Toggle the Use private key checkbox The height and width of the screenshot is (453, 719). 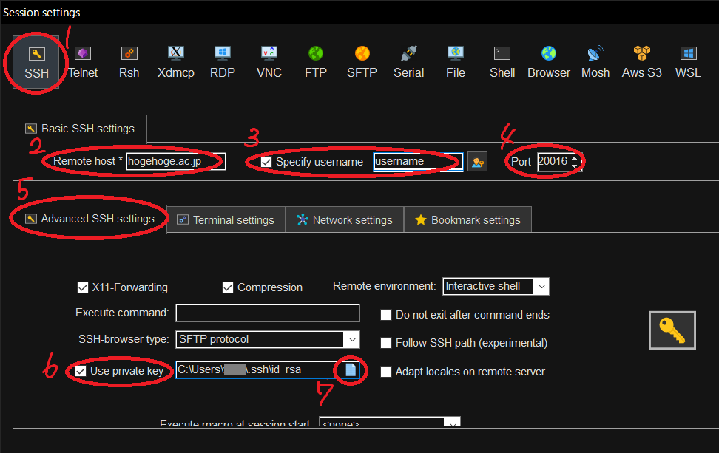[x=81, y=371]
